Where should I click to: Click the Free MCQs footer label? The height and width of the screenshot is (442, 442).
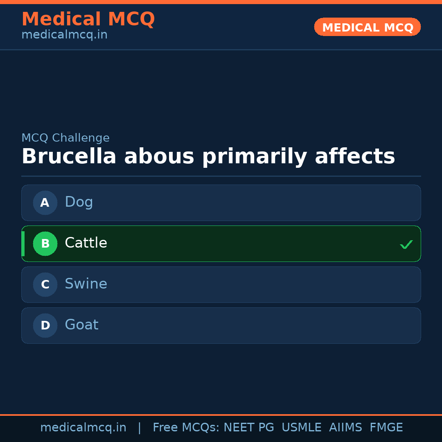pos(186,428)
